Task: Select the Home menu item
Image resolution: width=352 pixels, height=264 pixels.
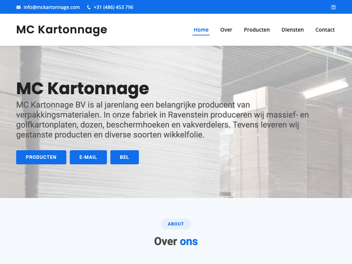Action: [201, 30]
